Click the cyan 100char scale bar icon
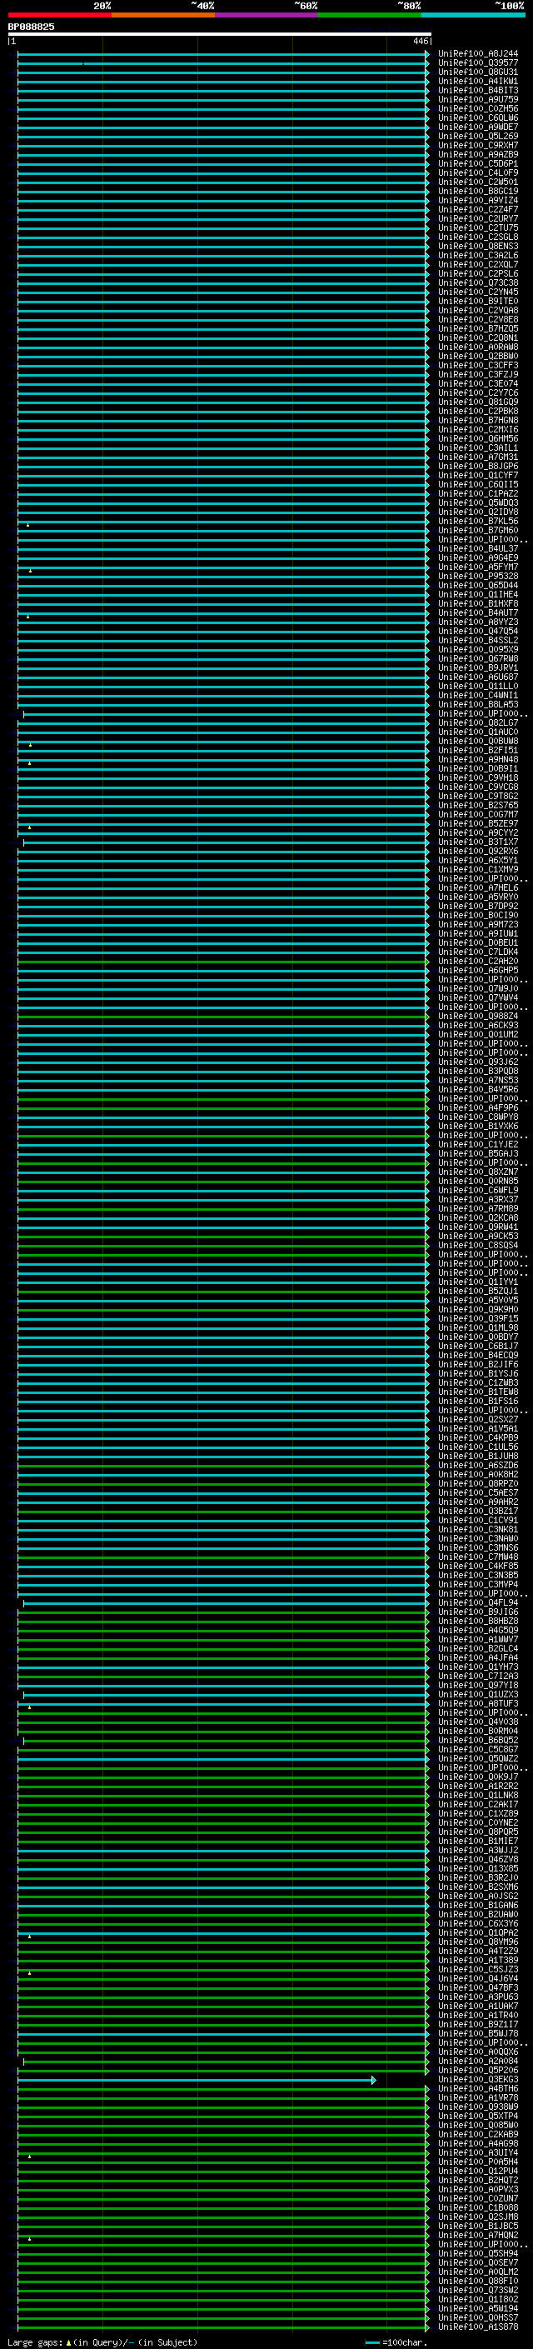This screenshot has height=2349, width=533. click(371, 2342)
